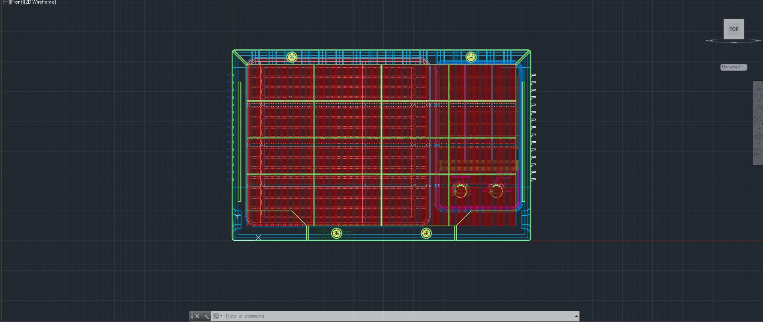Click the TOP face of the ViewCube
Screen dimensions: 763x322
tap(734, 29)
